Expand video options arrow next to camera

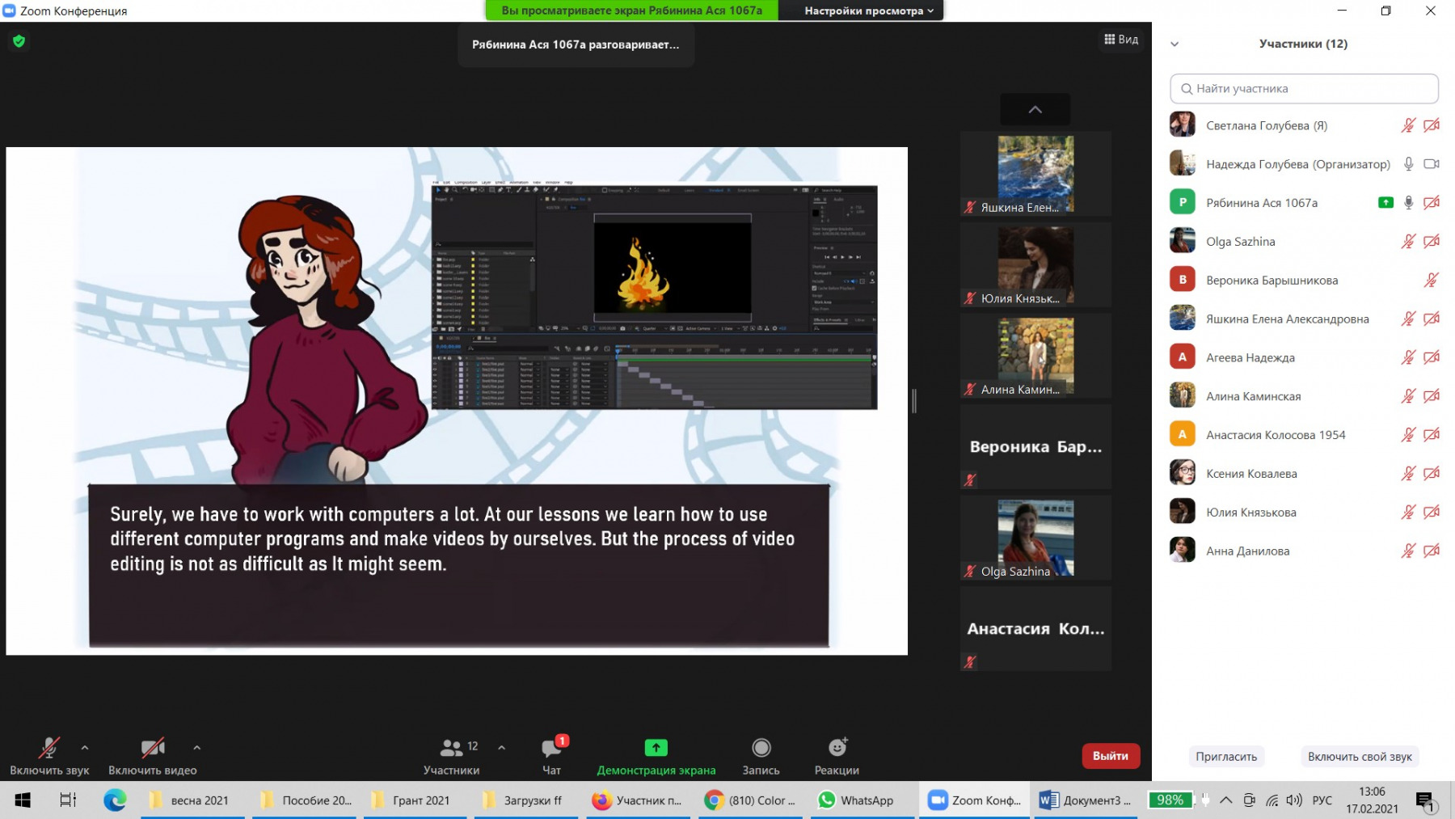[197, 748]
